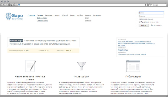This screenshot has width=168, height=97.
Task: Click the 'сайтов: 9 287' statistic
Action: click(x=44, y=51)
